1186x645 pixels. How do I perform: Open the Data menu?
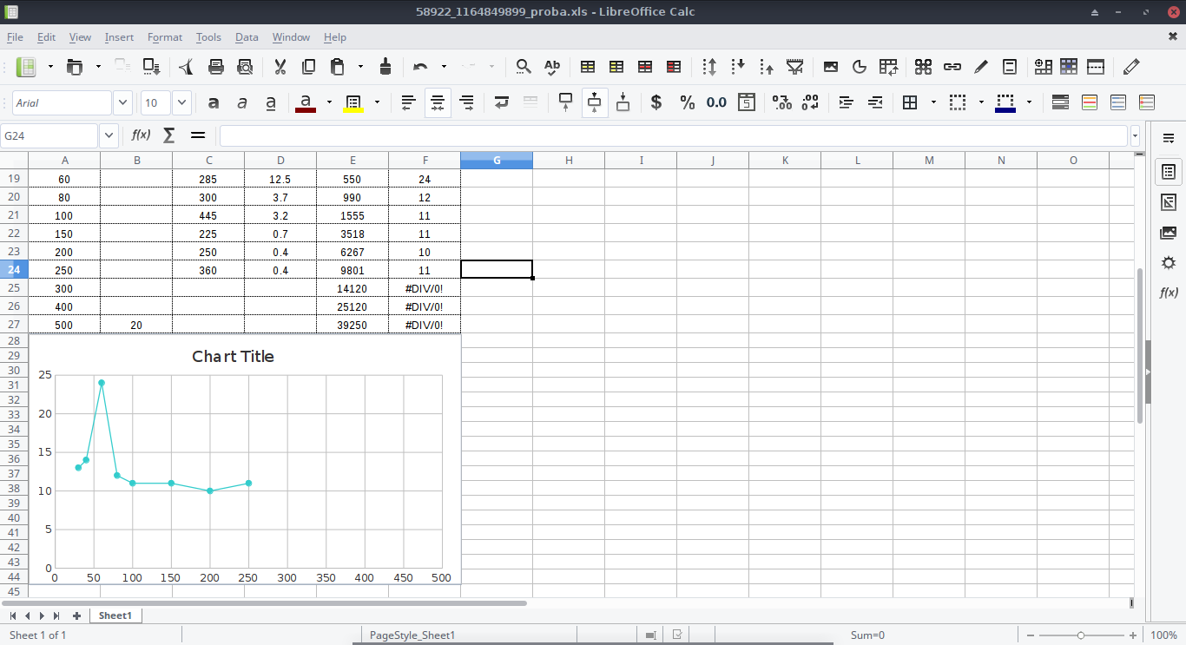[x=247, y=37]
